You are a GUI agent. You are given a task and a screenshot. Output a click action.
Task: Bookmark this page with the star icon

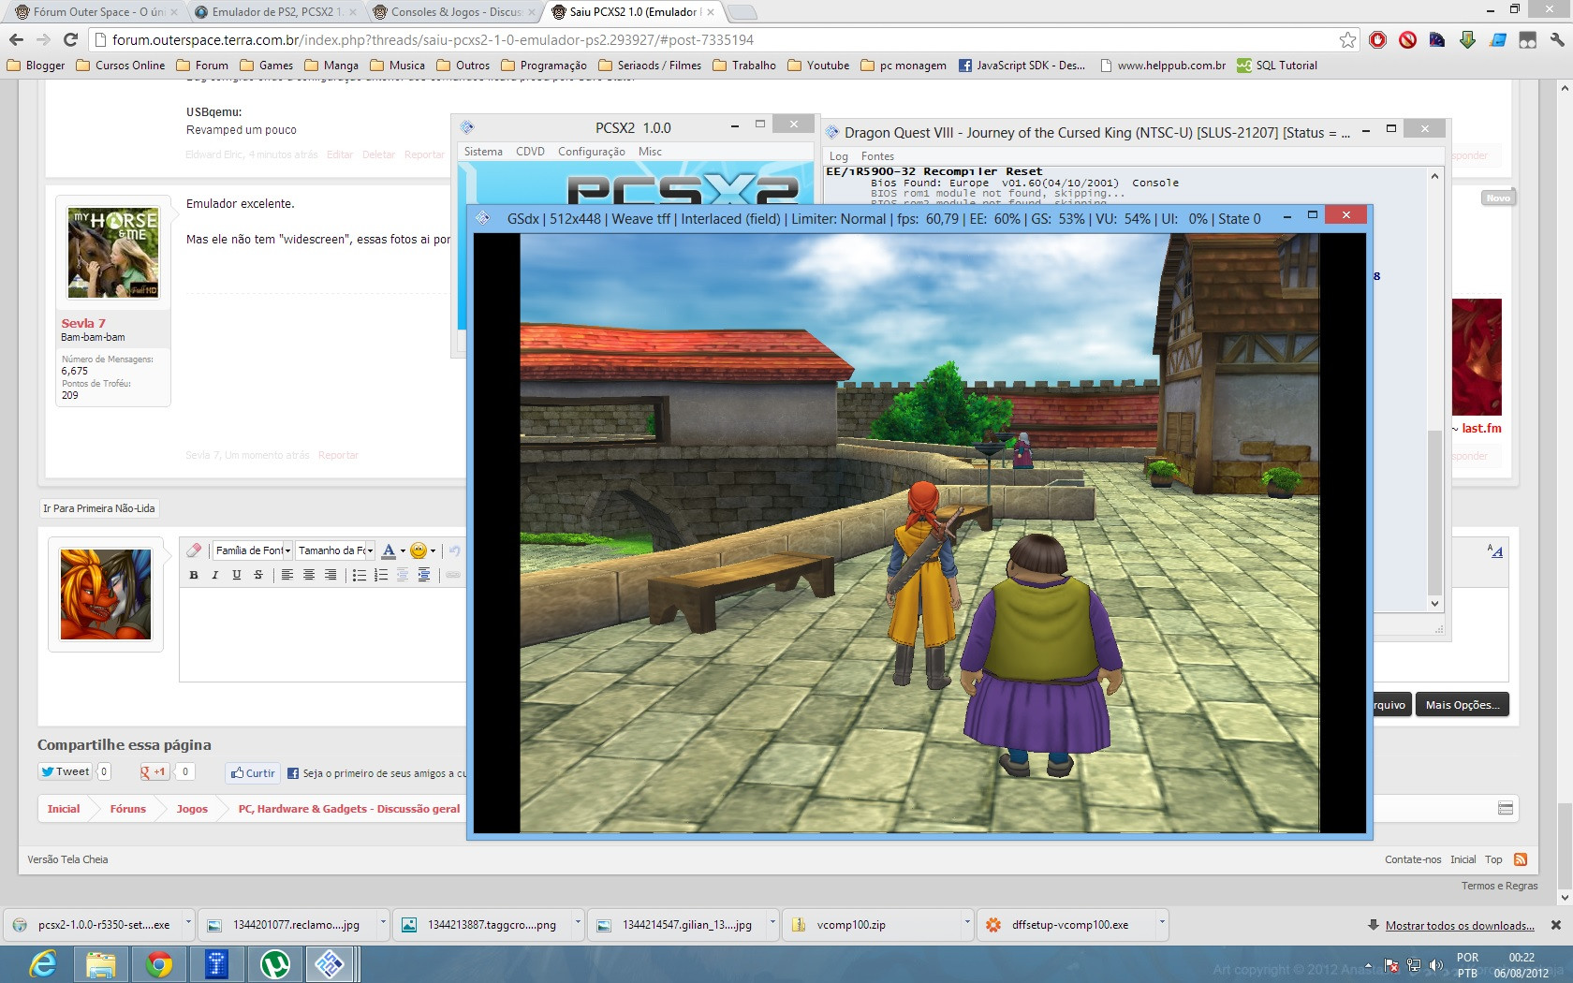point(1347,39)
